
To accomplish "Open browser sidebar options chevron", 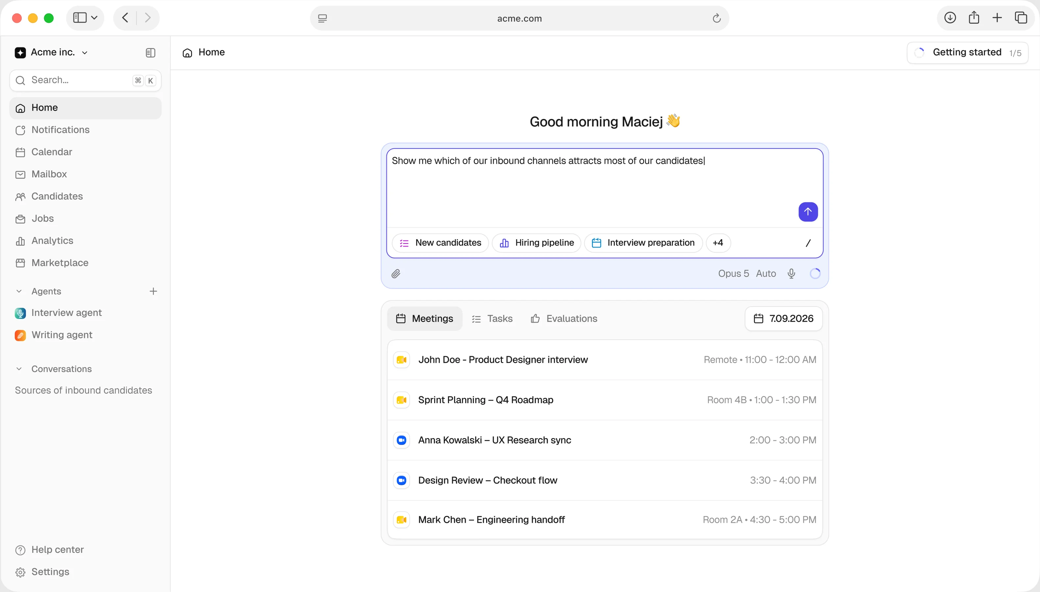I will click(x=94, y=18).
